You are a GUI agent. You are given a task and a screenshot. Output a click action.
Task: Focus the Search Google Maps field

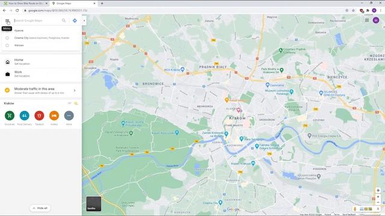(x=37, y=20)
